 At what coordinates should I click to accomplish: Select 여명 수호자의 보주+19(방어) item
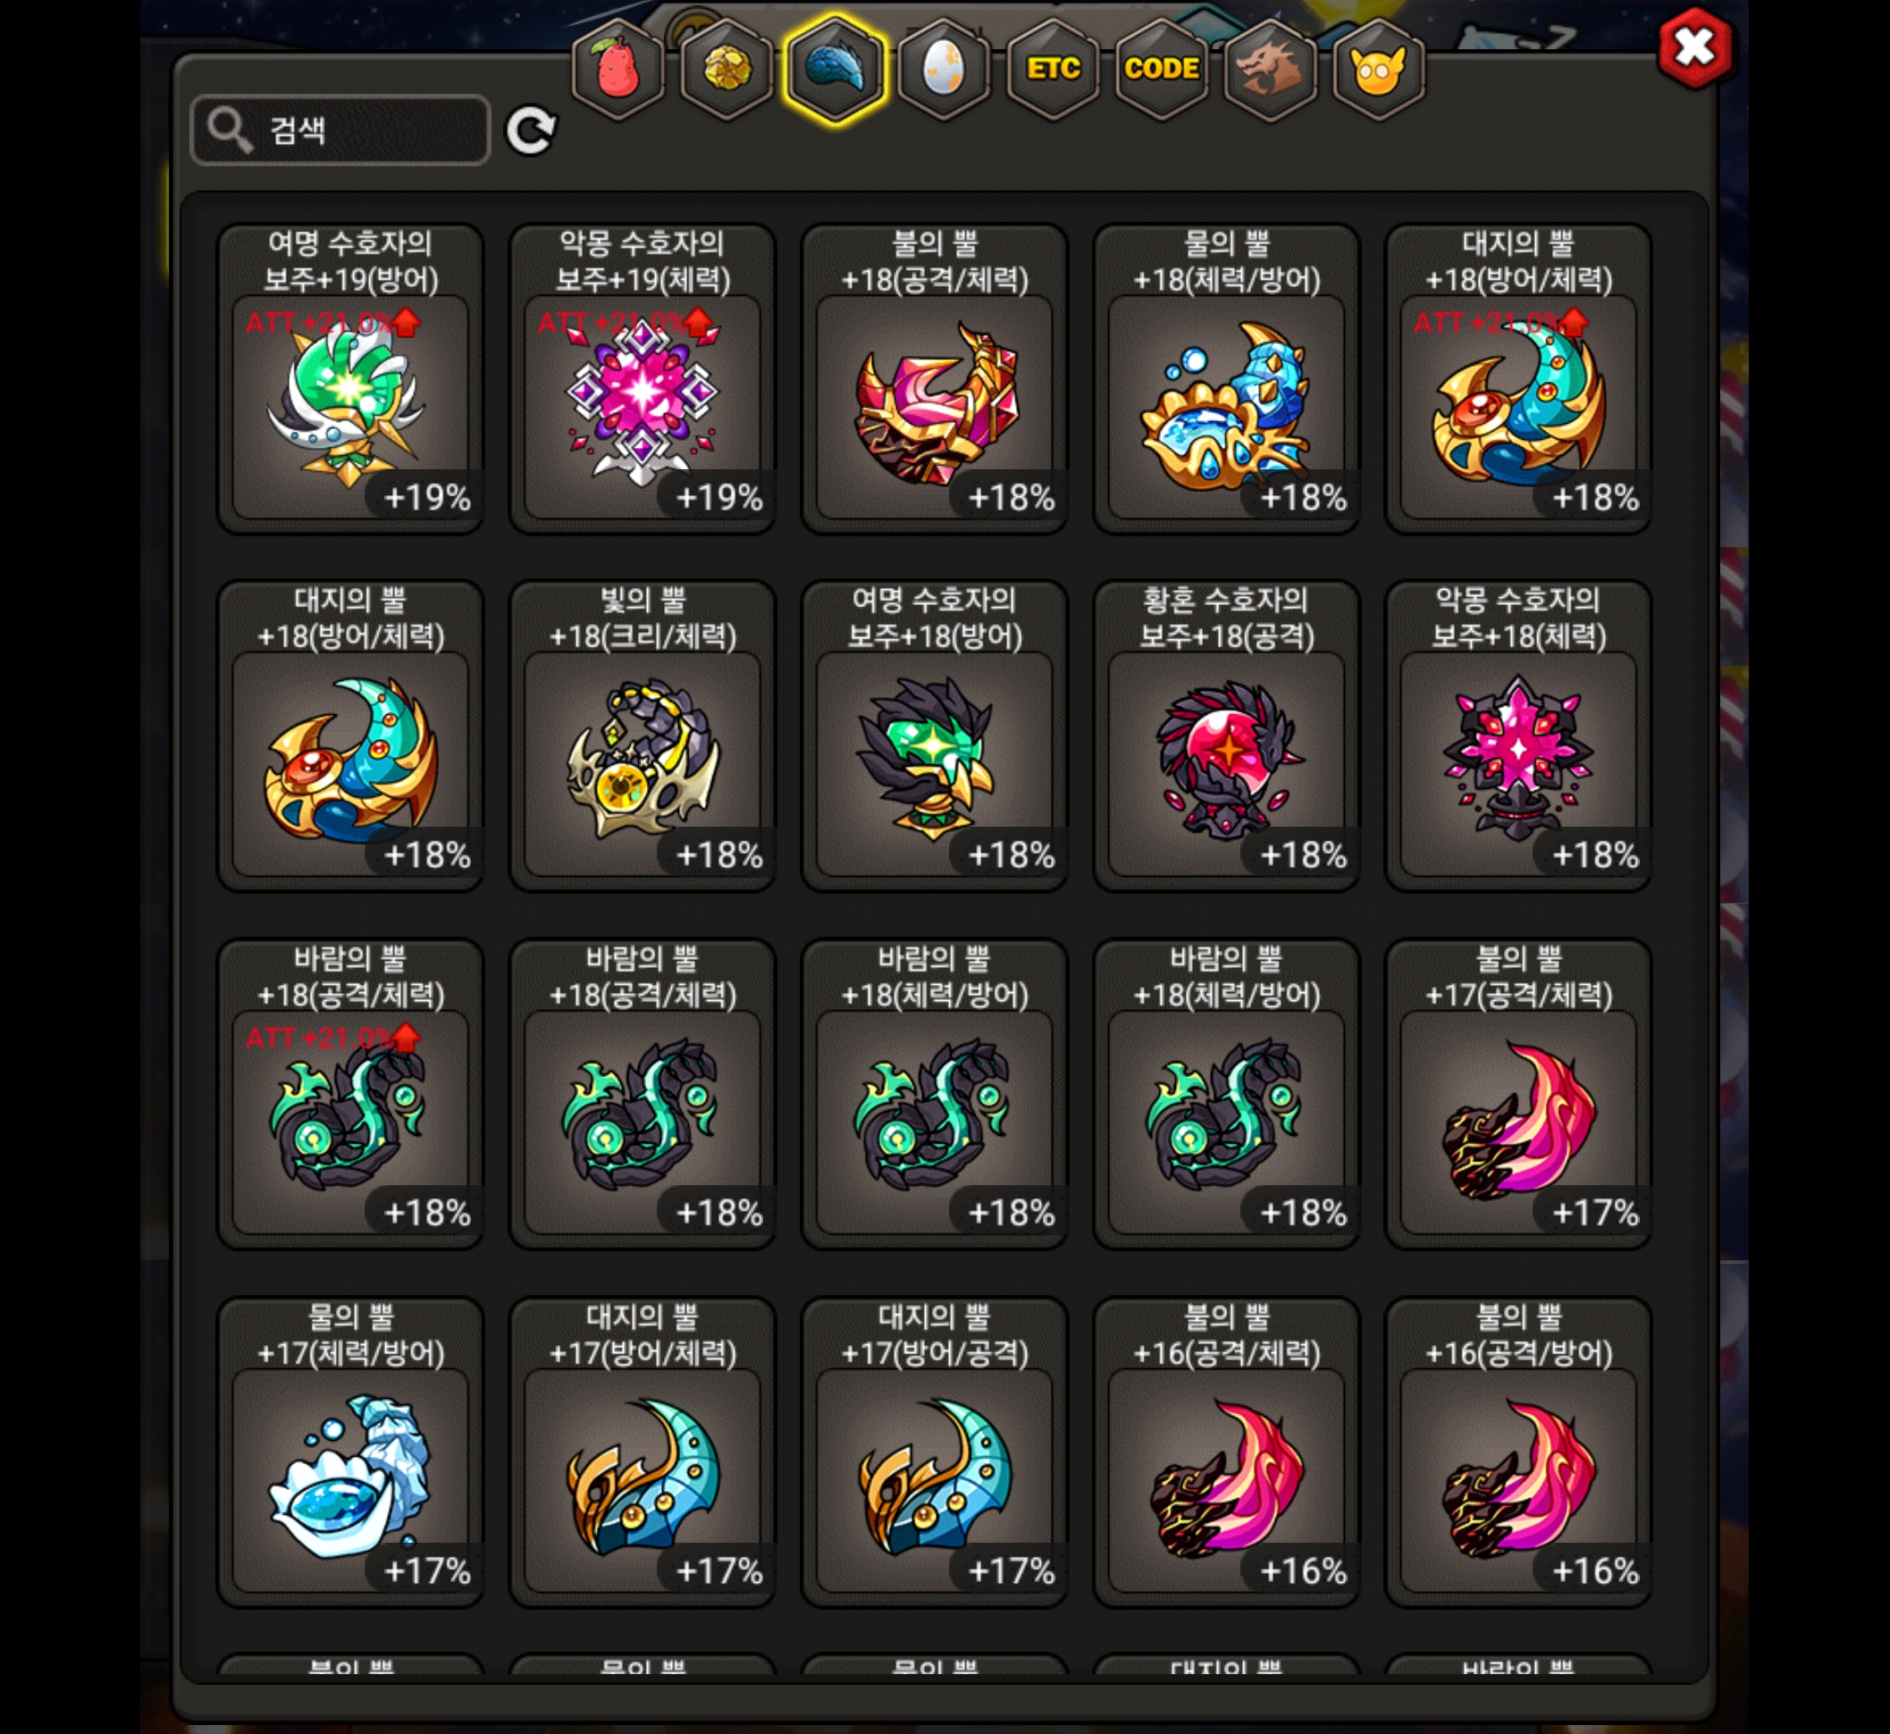point(350,379)
